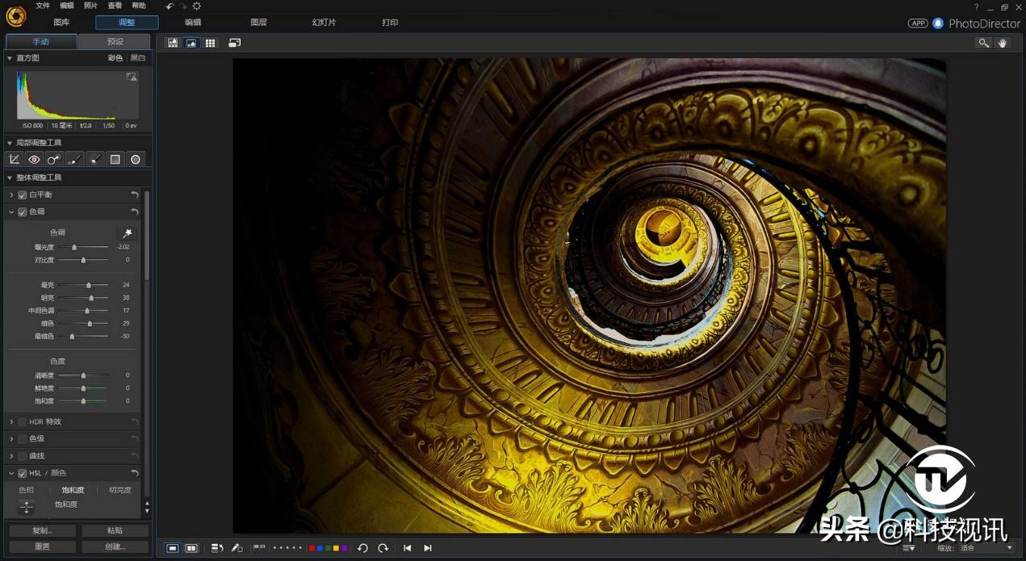The width and height of the screenshot is (1026, 561).
Task: Switch to the 预设 presets tab
Action: coord(115,41)
